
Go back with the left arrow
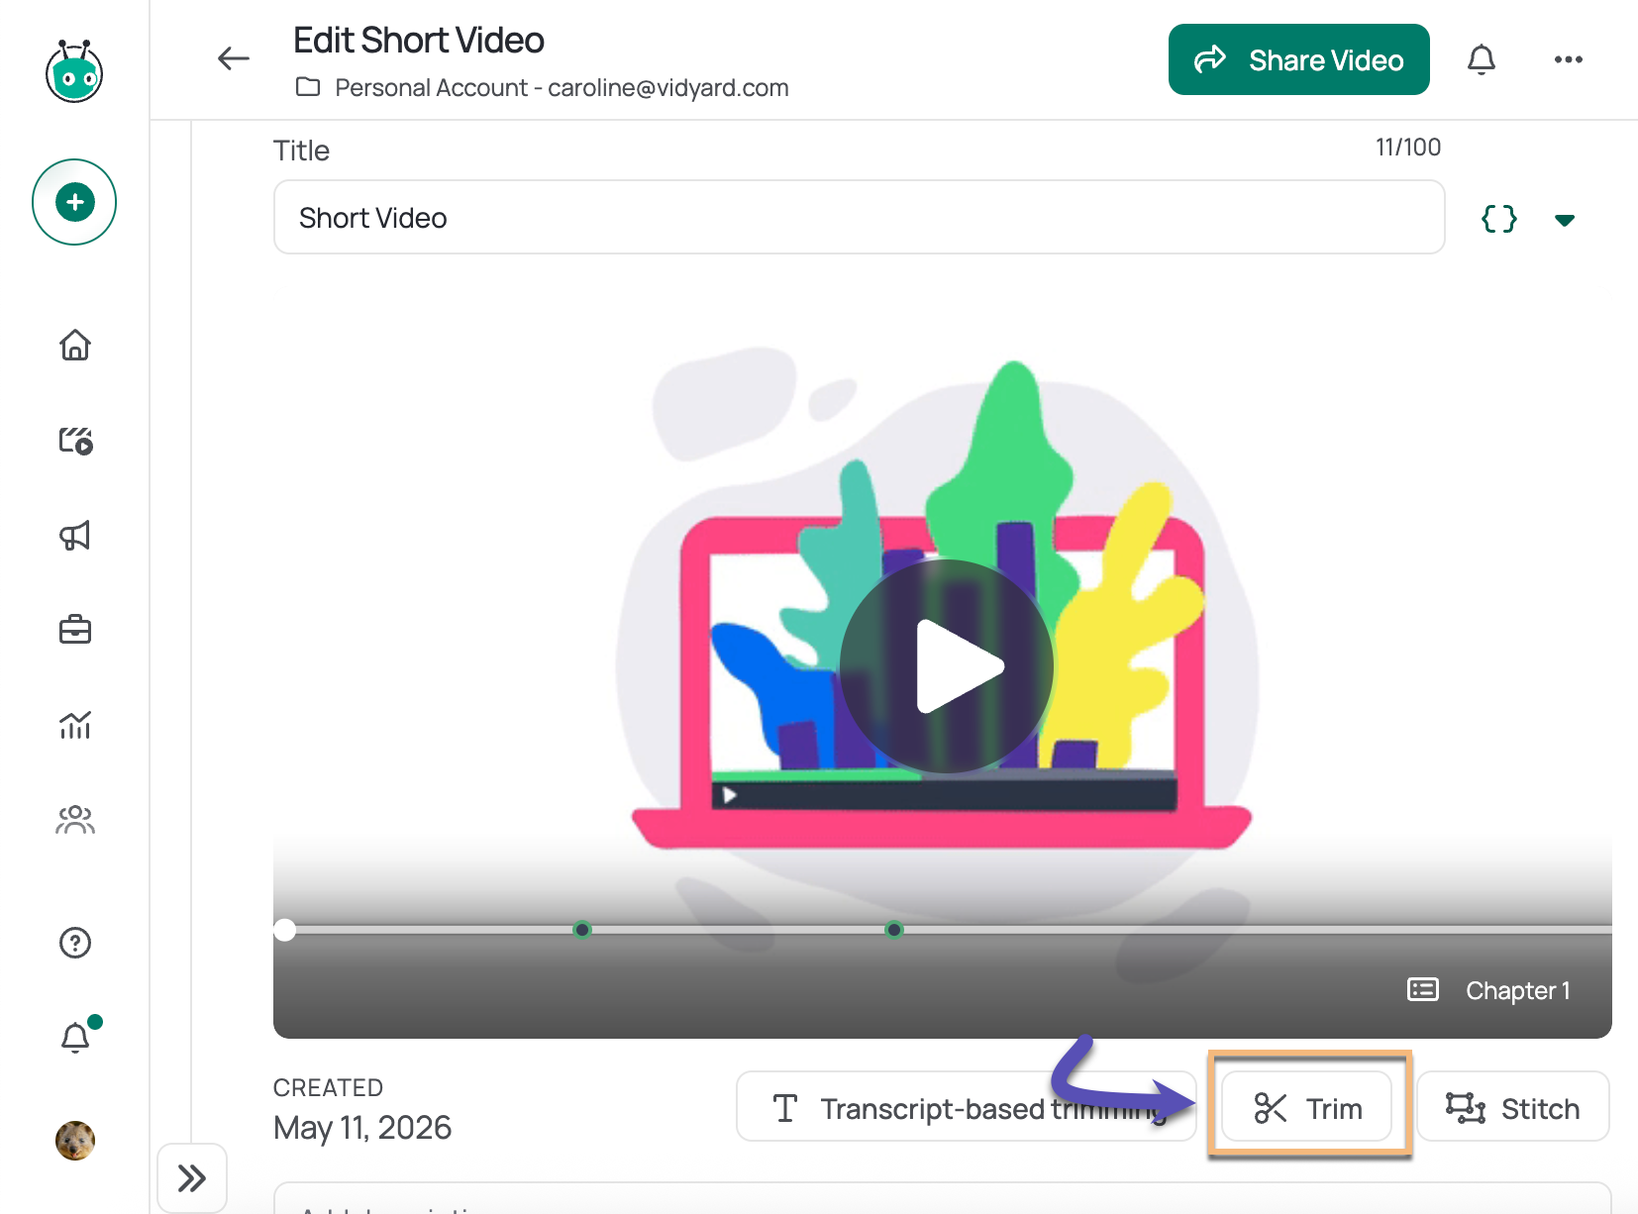pos(234,58)
